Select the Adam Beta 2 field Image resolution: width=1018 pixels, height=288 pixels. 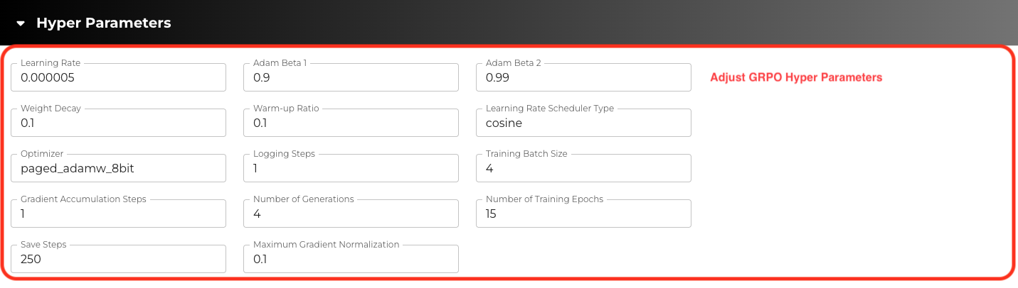(583, 78)
